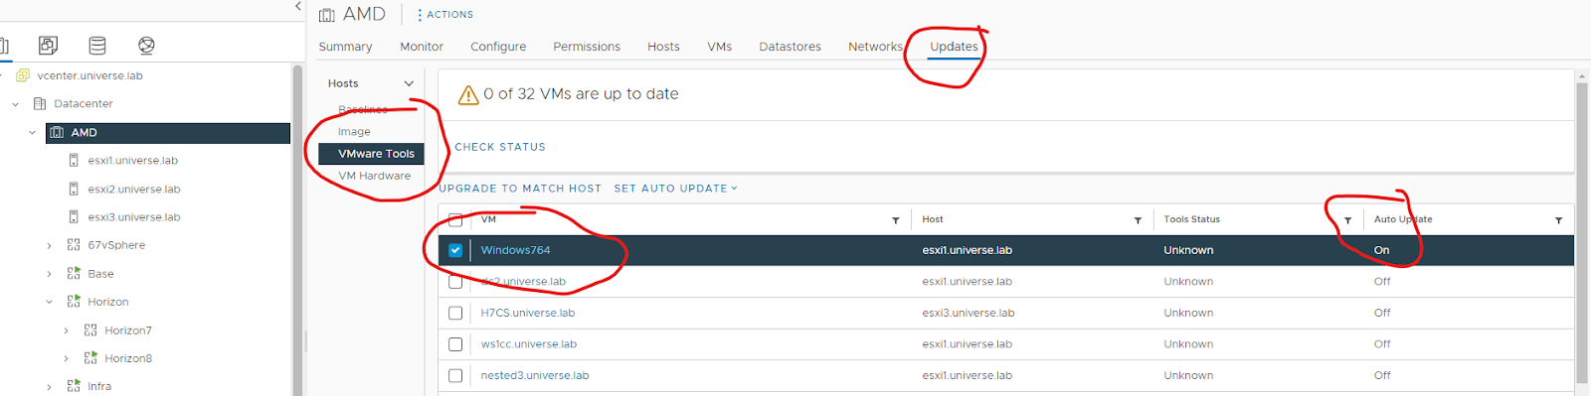The width and height of the screenshot is (1591, 396).
Task: Click the Base resource pool icon
Action: click(x=74, y=273)
